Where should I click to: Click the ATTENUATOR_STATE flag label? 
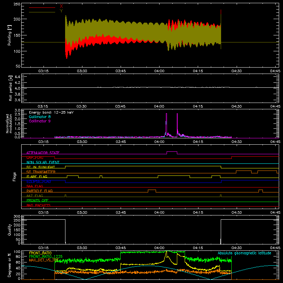tap(43, 153)
